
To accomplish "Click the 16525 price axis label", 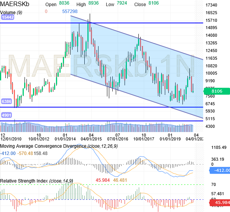I will pos(211,13).
